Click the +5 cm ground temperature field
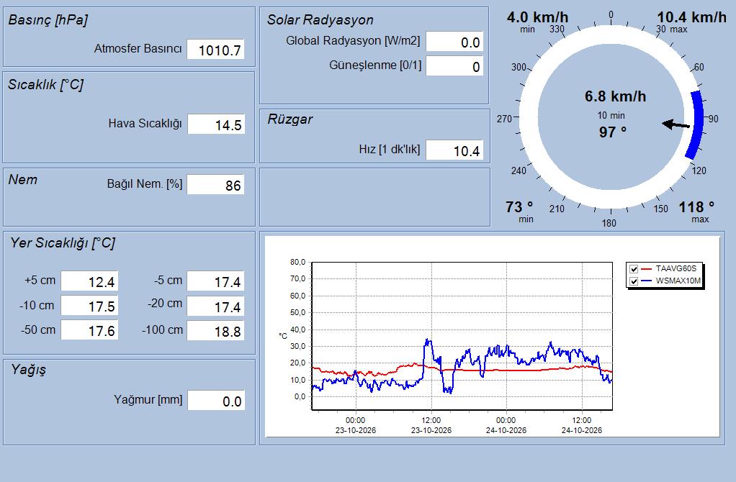 click(x=89, y=281)
